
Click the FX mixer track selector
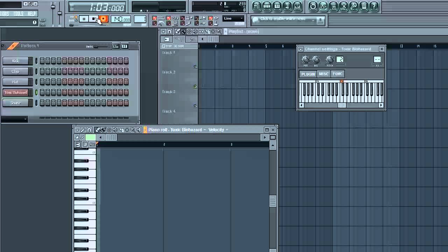[377, 59]
